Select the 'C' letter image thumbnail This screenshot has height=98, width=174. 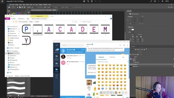pos(60,29)
